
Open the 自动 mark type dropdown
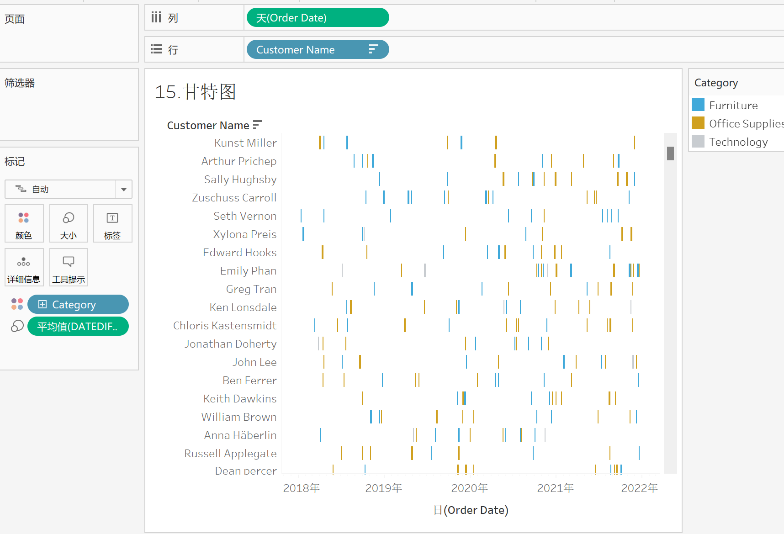click(123, 189)
